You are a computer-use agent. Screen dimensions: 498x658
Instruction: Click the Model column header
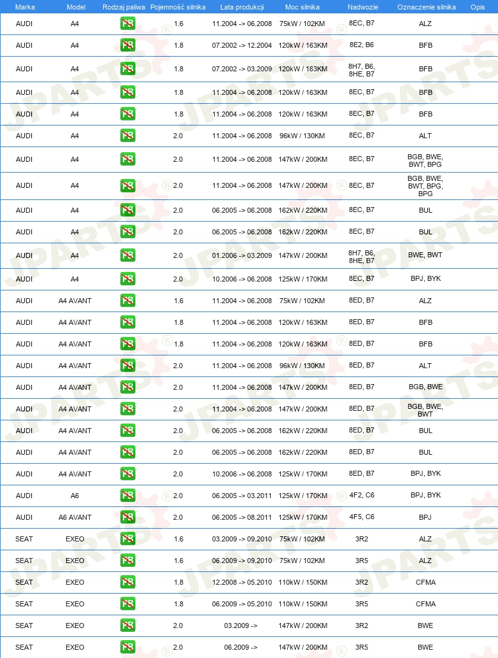pos(76,7)
